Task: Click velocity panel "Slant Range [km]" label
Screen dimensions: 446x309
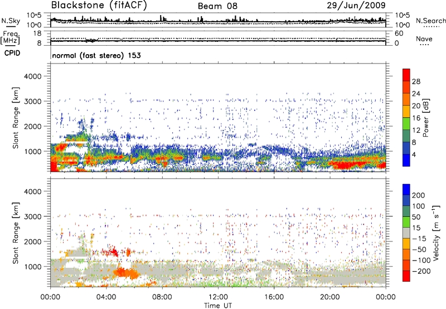Action: [16, 233]
